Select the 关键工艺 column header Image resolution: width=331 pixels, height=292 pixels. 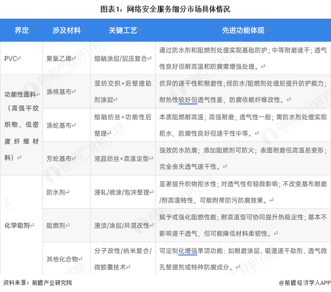point(123,30)
